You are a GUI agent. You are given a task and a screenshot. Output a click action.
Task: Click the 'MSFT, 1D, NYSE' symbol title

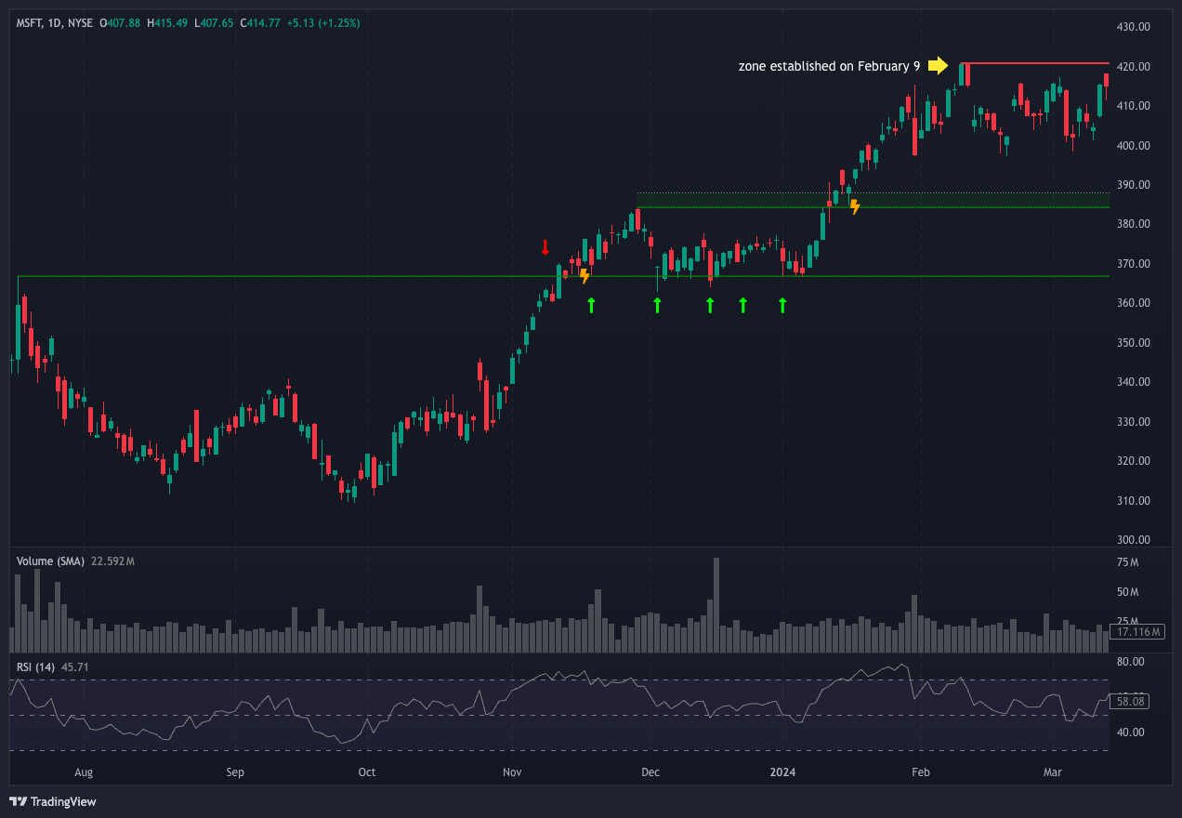[x=55, y=22]
